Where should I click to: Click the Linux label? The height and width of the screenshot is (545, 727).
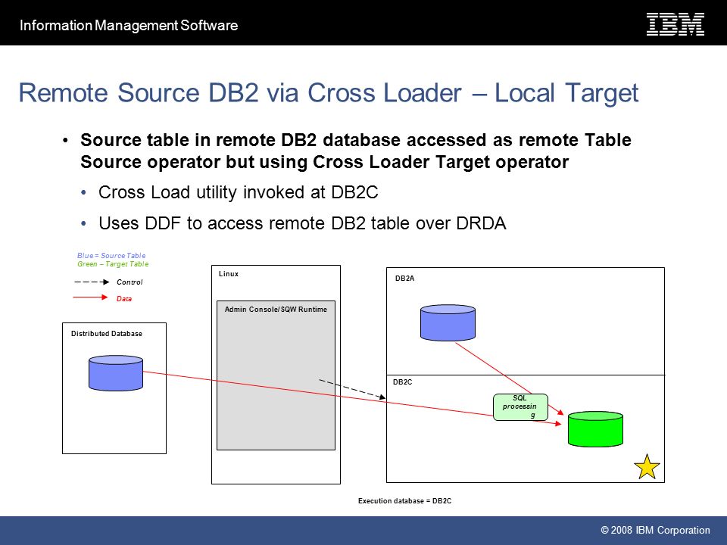click(x=229, y=274)
